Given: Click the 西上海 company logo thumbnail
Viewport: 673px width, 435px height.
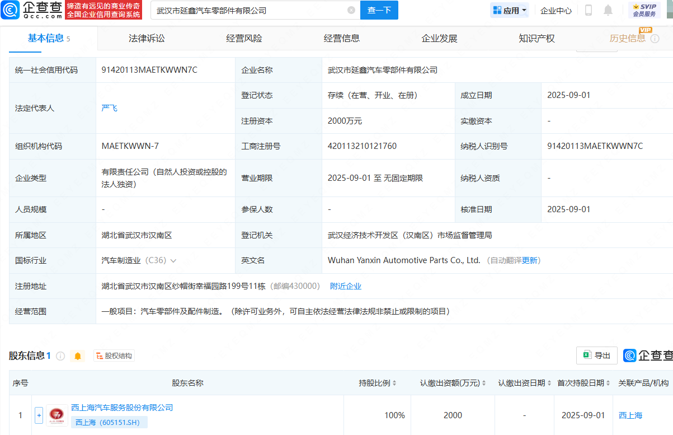Looking at the screenshot, I should pyautogui.click(x=57, y=415).
